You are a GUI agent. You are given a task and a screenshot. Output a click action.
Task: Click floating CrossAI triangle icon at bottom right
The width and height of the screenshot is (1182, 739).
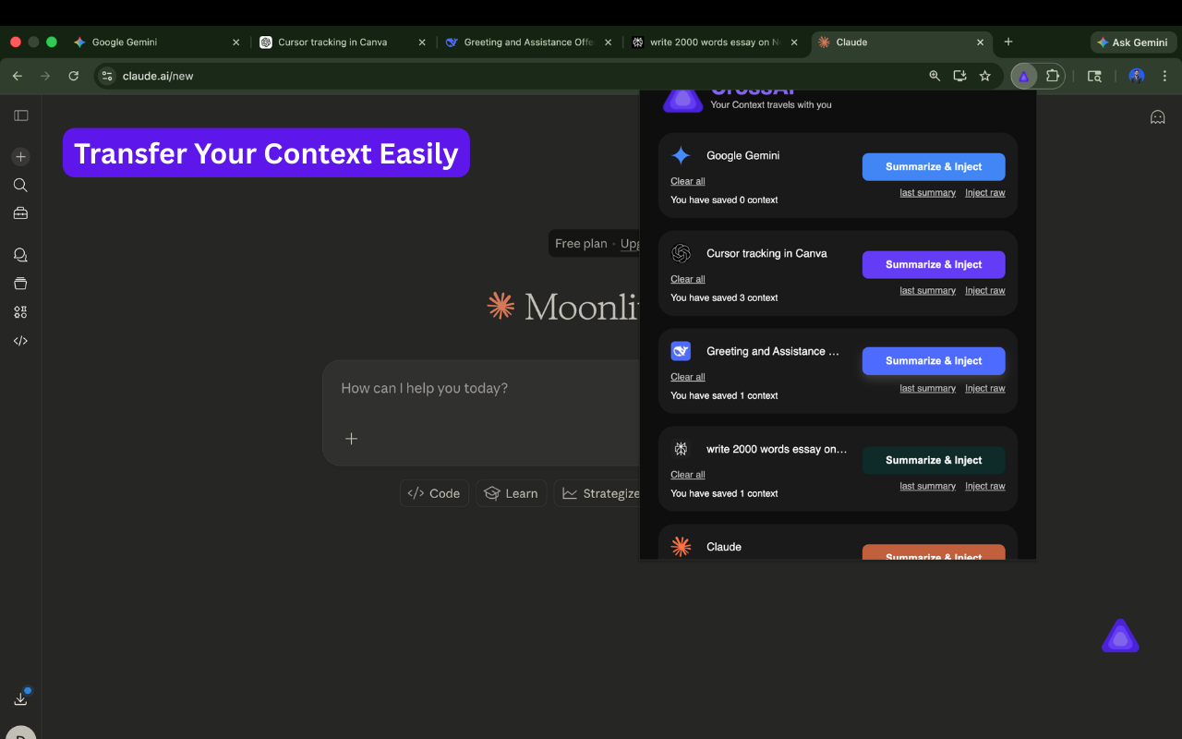coord(1120,636)
